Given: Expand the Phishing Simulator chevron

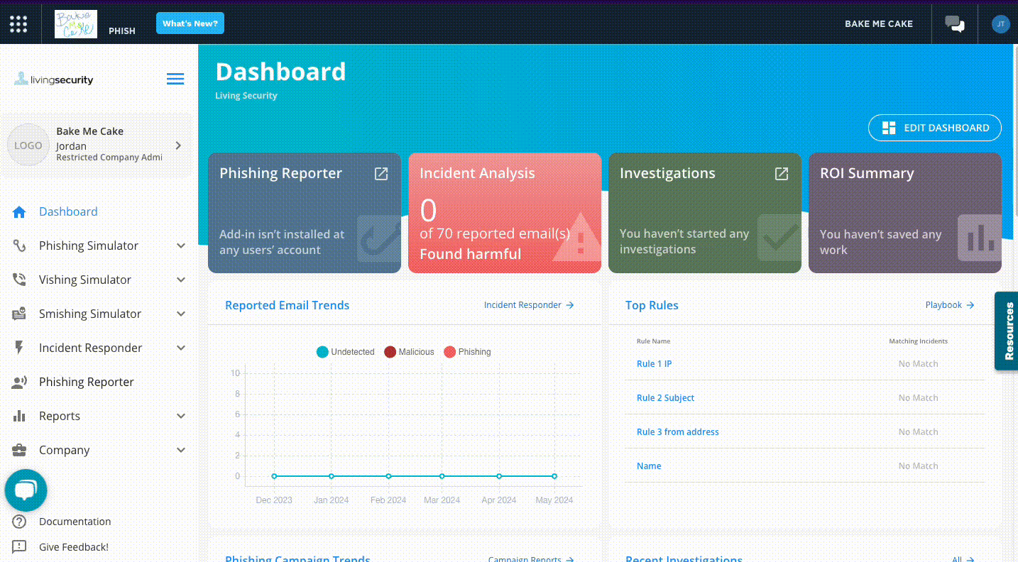Looking at the screenshot, I should click(181, 246).
